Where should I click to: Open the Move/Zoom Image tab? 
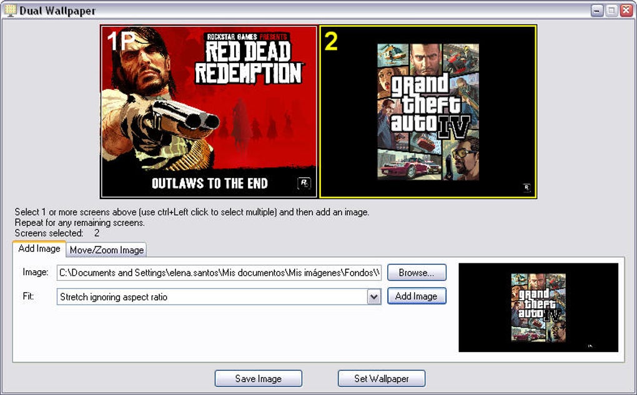click(x=106, y=250)
